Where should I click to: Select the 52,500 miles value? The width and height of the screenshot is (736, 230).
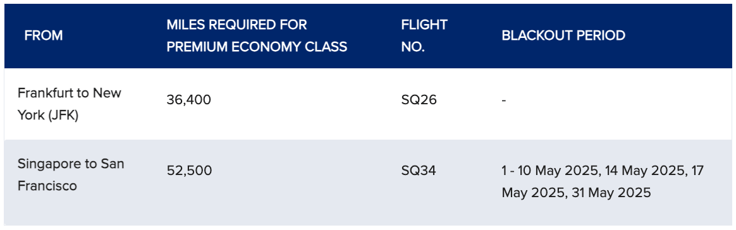(x=189, y=171)
